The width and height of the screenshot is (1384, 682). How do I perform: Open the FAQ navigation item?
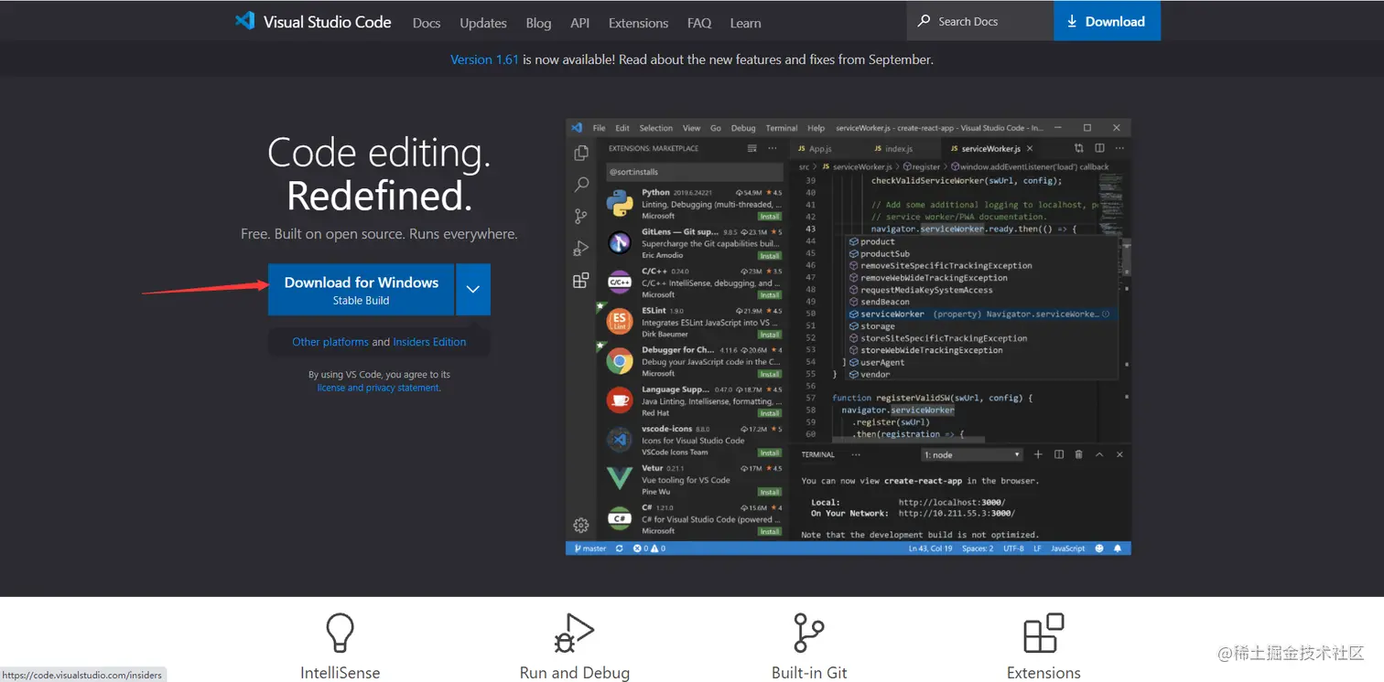pos(699,23)
